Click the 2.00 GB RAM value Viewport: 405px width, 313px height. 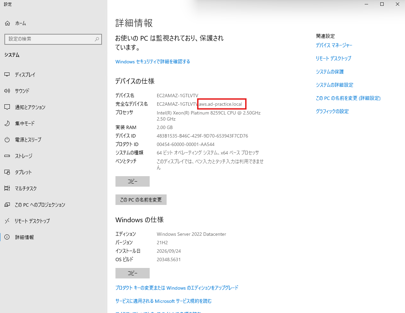[165, 127]
